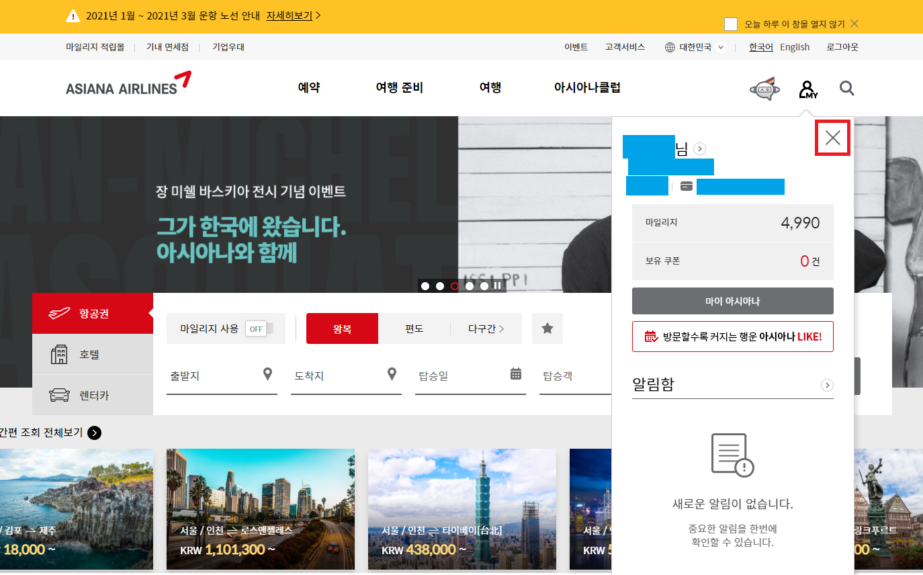Open the 서울/인천-로스앤젤레스 fare card
923x575 pixels.
(x=261, y=509)
